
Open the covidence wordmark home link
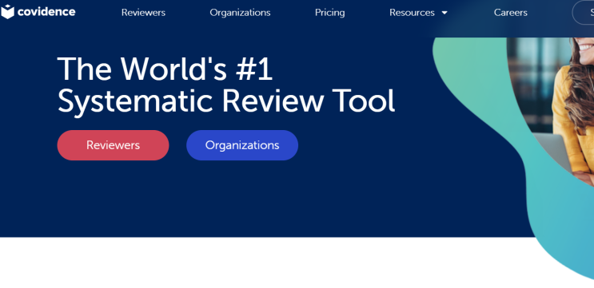click(46, 12)
